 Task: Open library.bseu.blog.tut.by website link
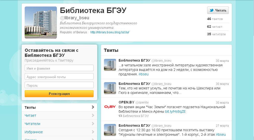(x=110, y=32)
